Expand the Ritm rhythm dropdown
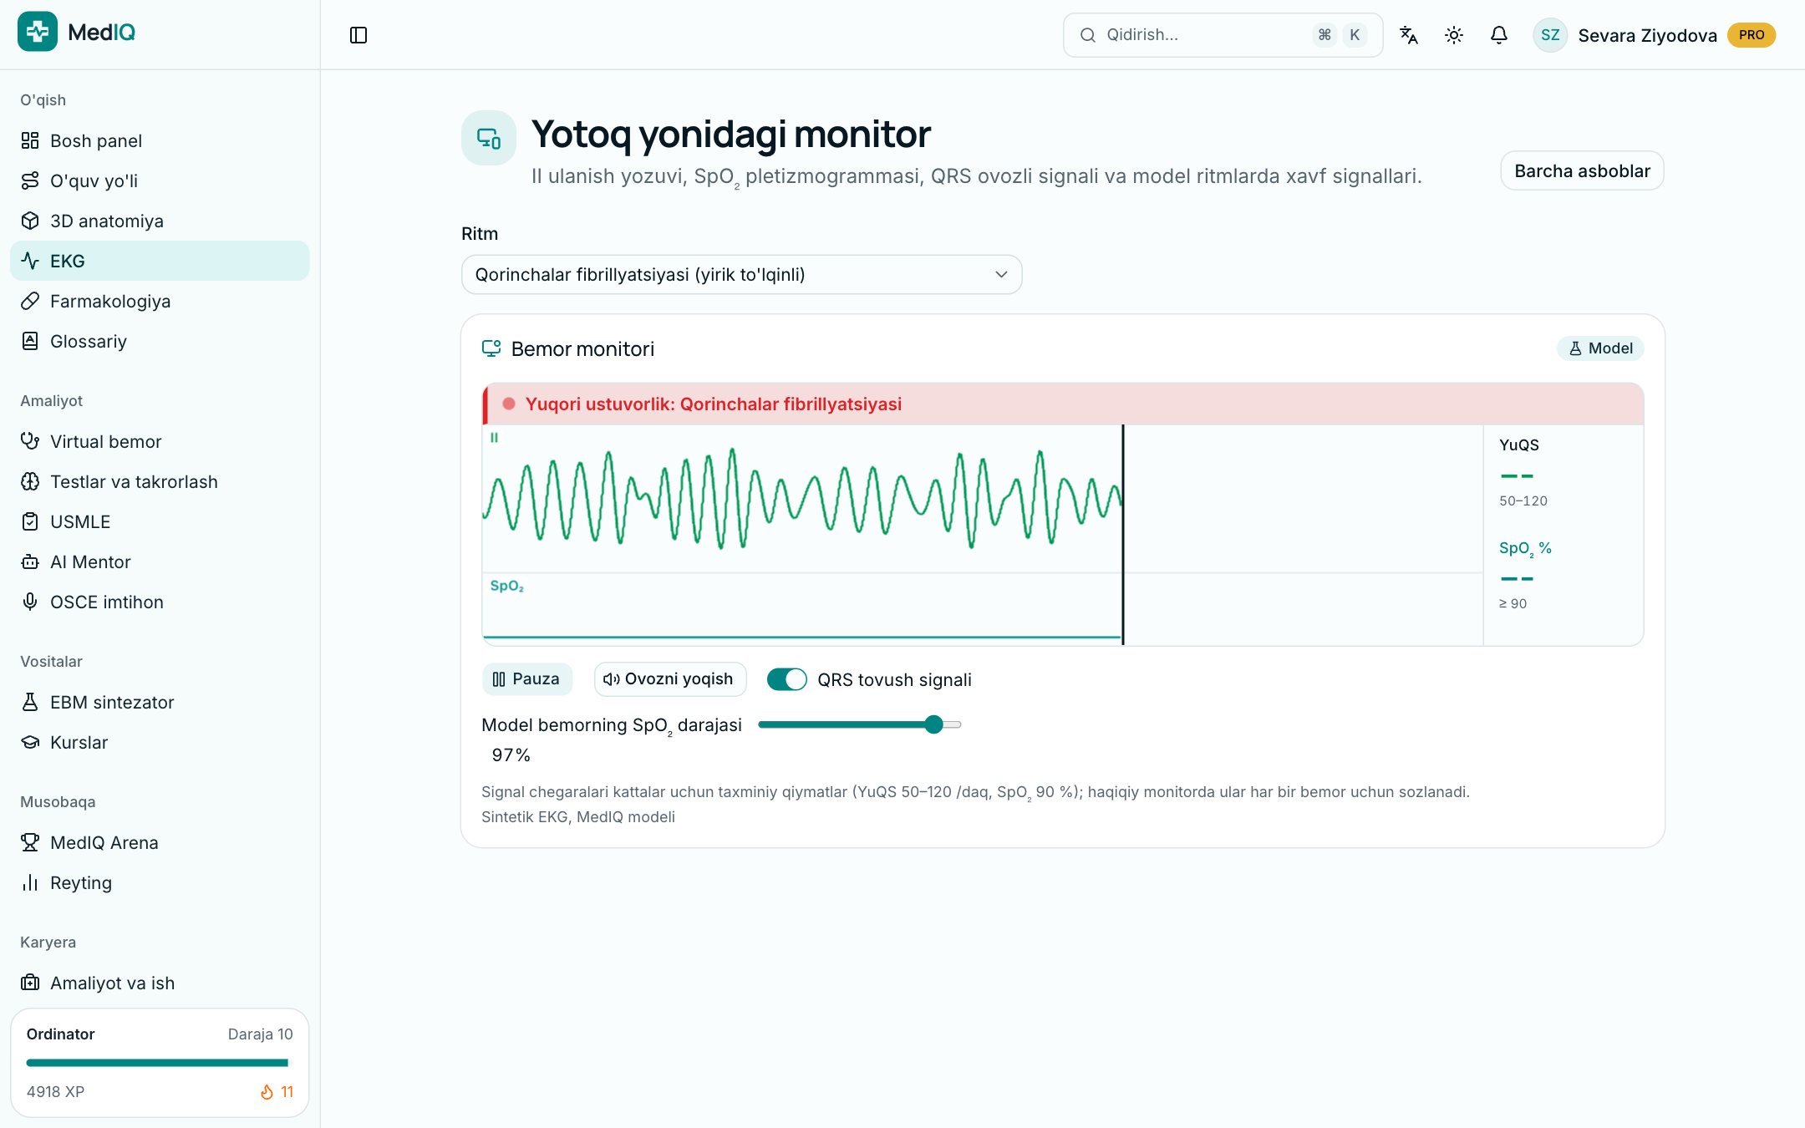Screen dimensions: 1805x1128 (x=741, y=274)
